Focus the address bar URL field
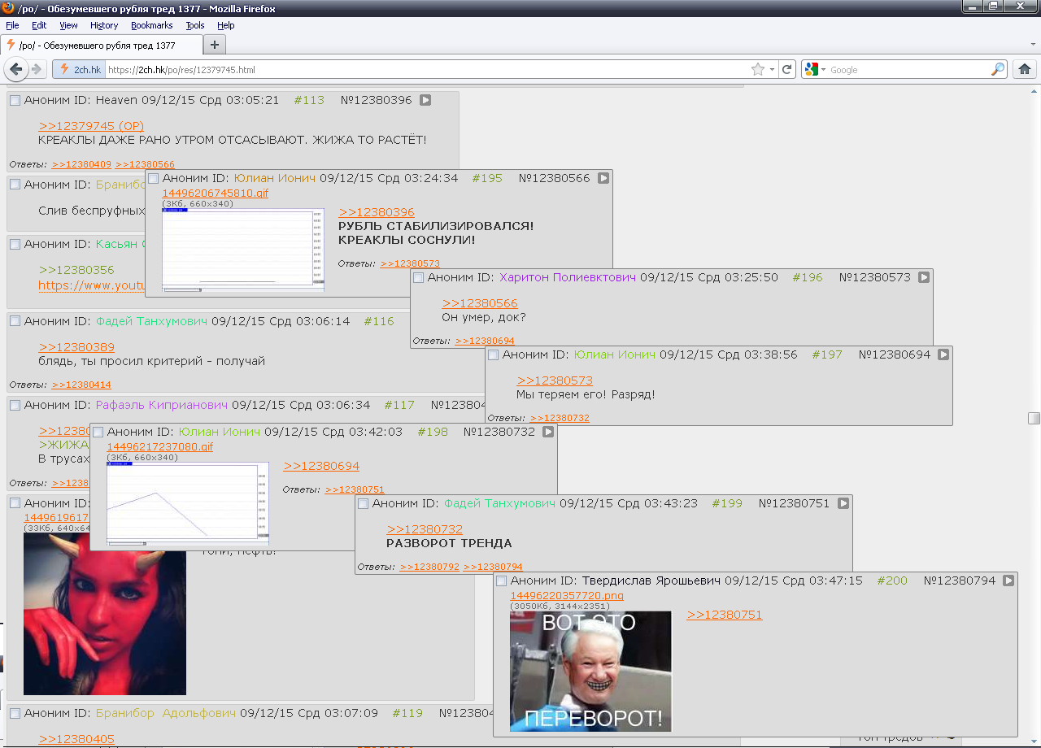The height and width of the screenshot is (748, 1041). click(x=427, y=70)
